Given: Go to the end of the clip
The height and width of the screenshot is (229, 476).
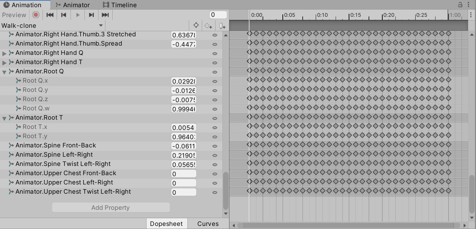Looking at the screenshot, I should click(x=105, y=15).
